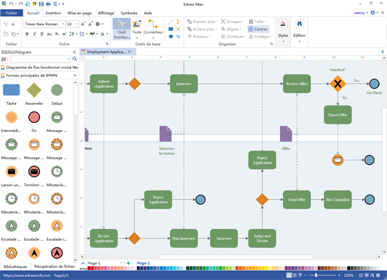Select the Intermédi... event shape
The height and width of the screenshot is (280, 387).
click(x=12, y=117)
